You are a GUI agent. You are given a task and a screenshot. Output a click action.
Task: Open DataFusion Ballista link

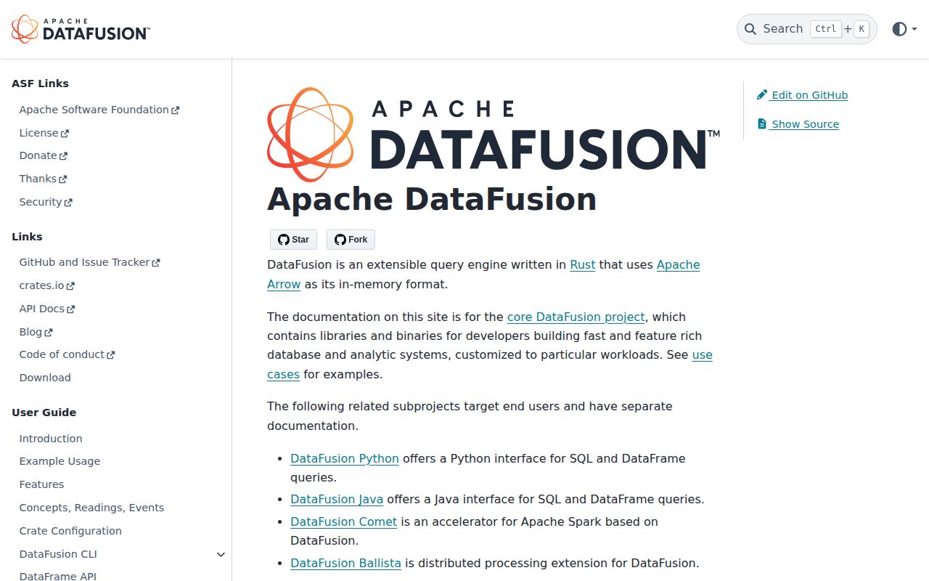point(345,564)
